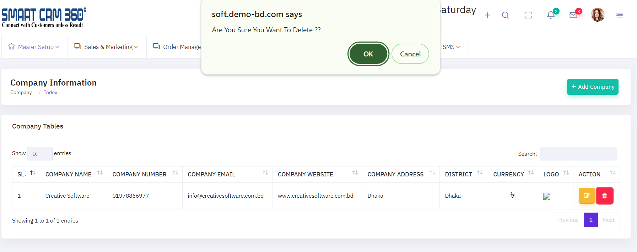The image size is (637, 252).
Task: Click the Index breadcrumb link
Action: (50, 92)
